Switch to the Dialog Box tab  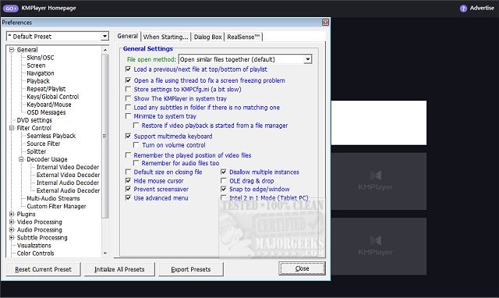(x=207, y=37)
